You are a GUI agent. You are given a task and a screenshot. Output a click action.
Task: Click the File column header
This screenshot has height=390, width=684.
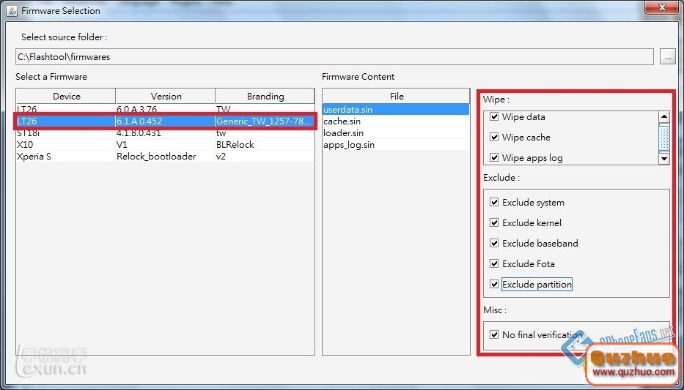pos(397,96)
